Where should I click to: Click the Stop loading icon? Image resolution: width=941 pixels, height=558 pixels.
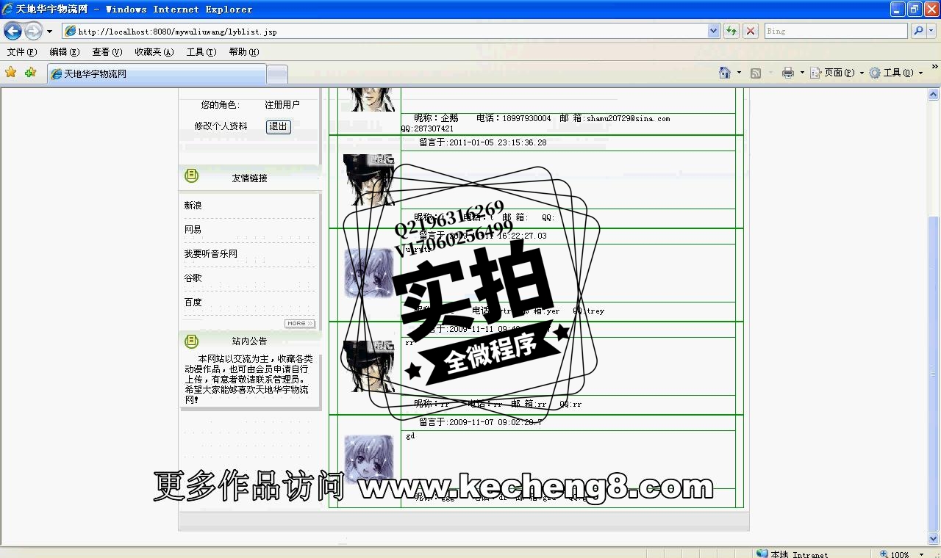click(x=750, y=31)
